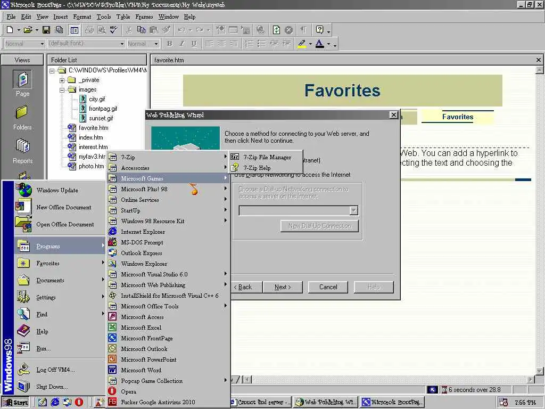545x409 pixels.
Task: Toggle Numbering list button
Action: click(249, 44)
